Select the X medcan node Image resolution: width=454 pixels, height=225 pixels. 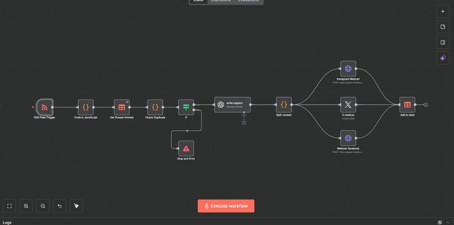(x=348, y=105)
